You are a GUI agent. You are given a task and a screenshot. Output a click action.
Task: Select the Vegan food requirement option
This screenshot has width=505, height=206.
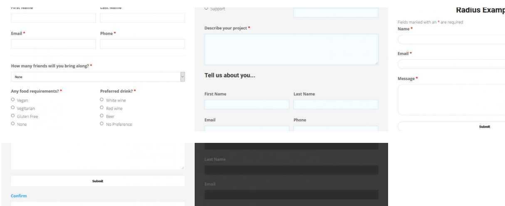[x=13, y=100]
